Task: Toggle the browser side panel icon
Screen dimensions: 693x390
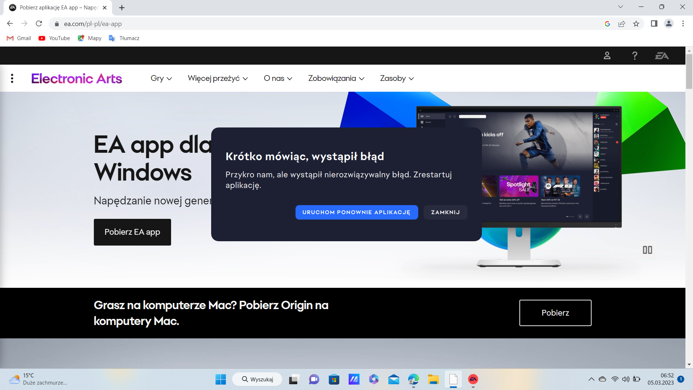Action: 654,23
